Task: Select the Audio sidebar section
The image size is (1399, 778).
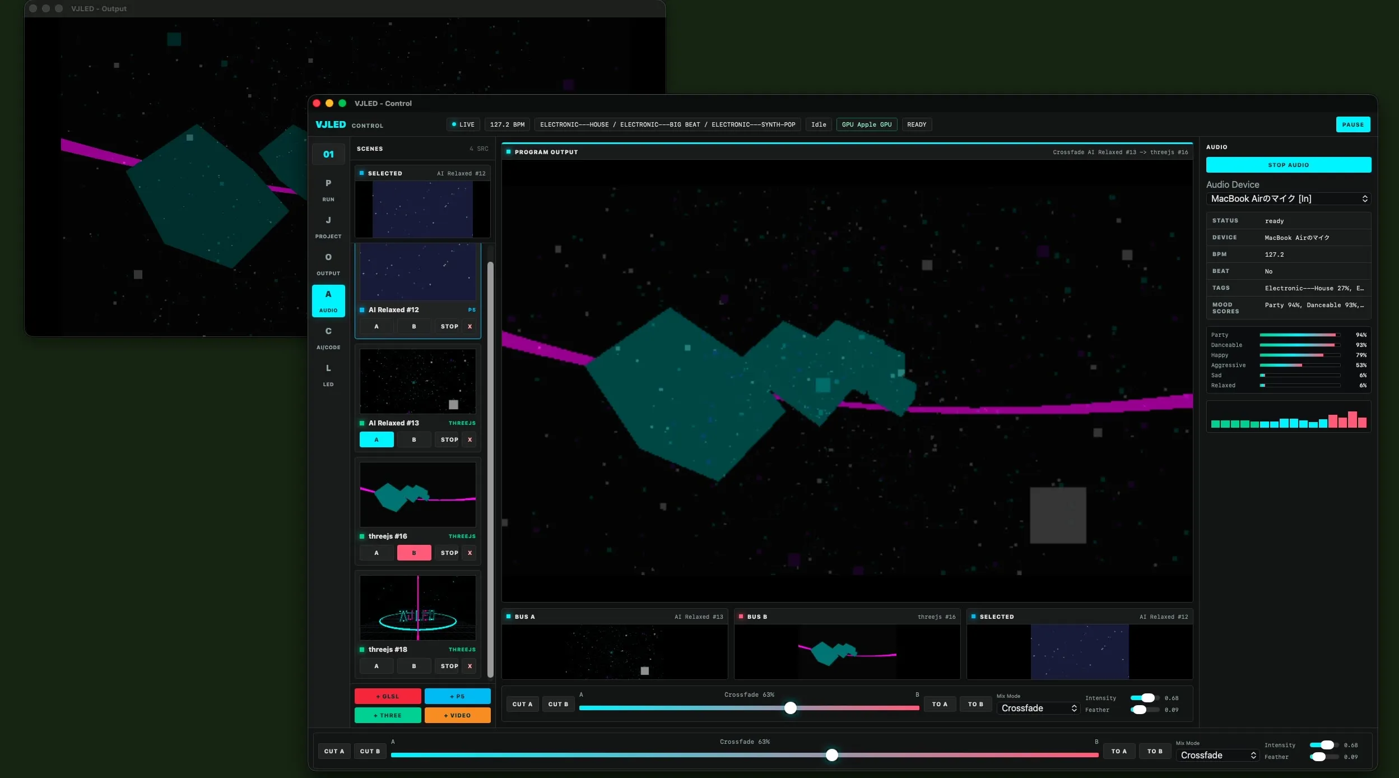Action: pyautogui.click(x=328, y=301)
